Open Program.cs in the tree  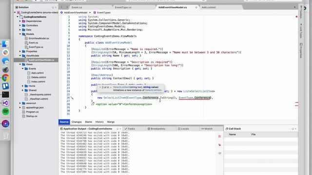32,112
